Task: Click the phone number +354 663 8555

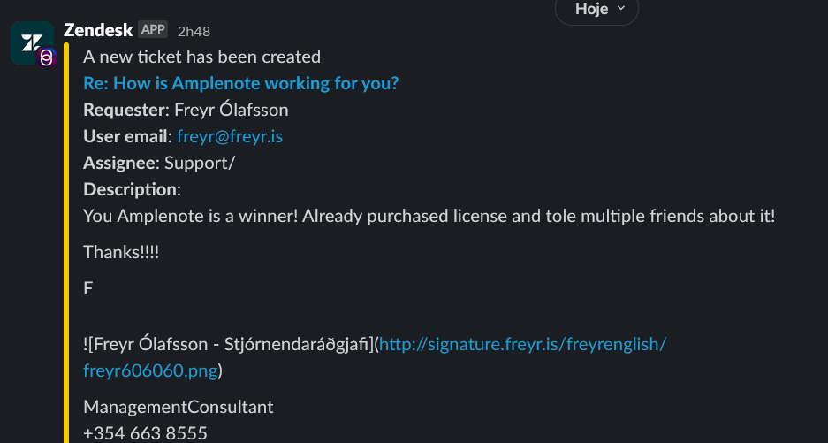Action: point(145,433)
